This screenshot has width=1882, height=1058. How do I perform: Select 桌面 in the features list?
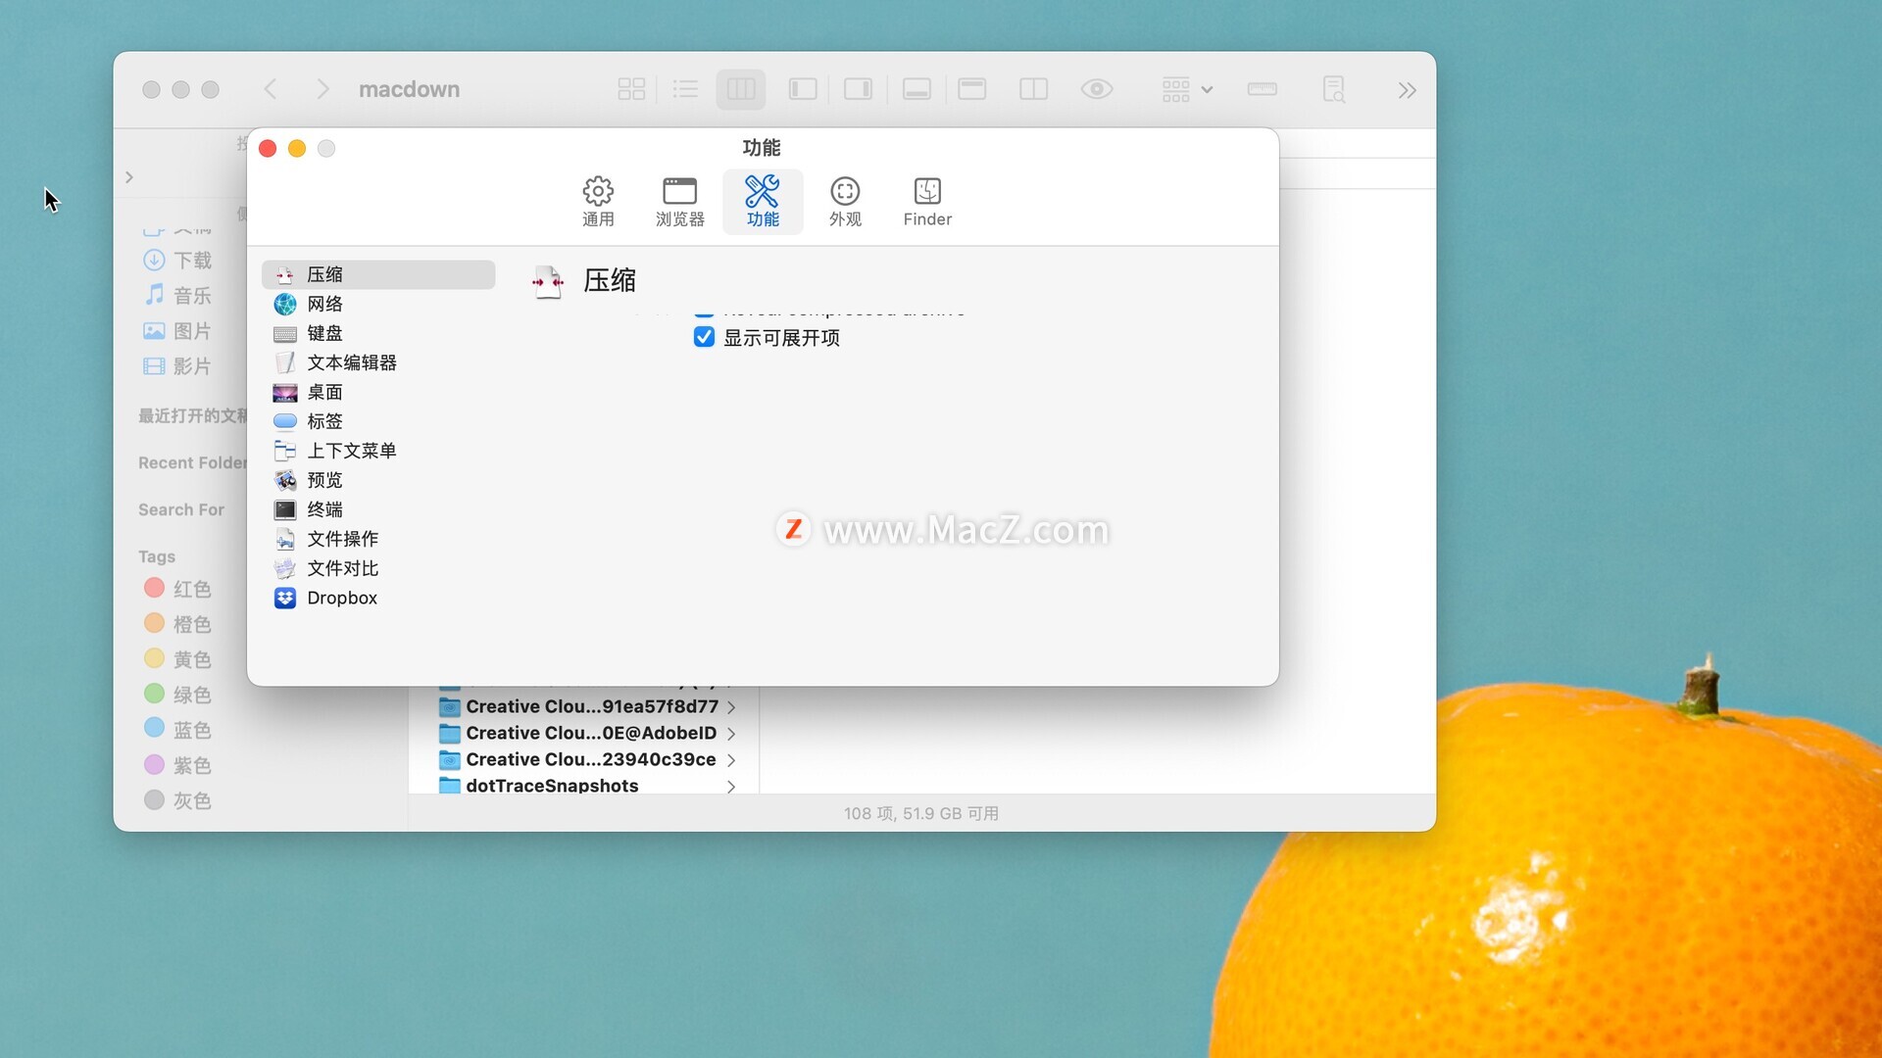coord(378,392)
